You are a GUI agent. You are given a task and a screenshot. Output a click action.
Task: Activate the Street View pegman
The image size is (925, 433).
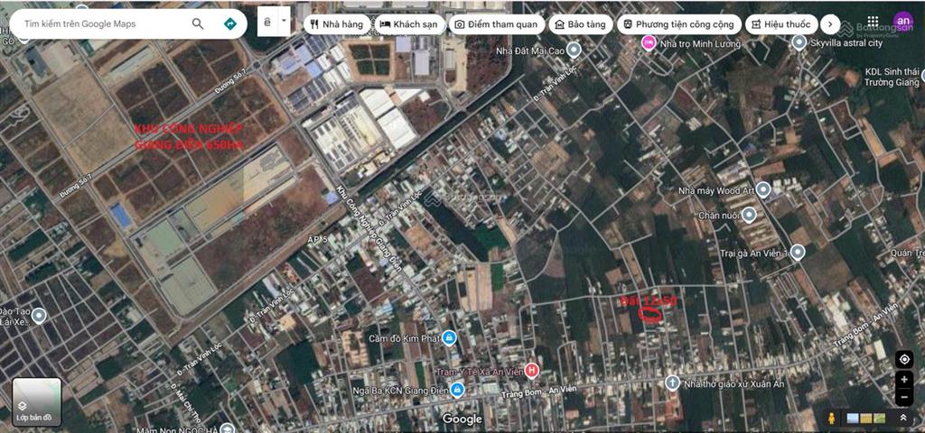(832, 419)
